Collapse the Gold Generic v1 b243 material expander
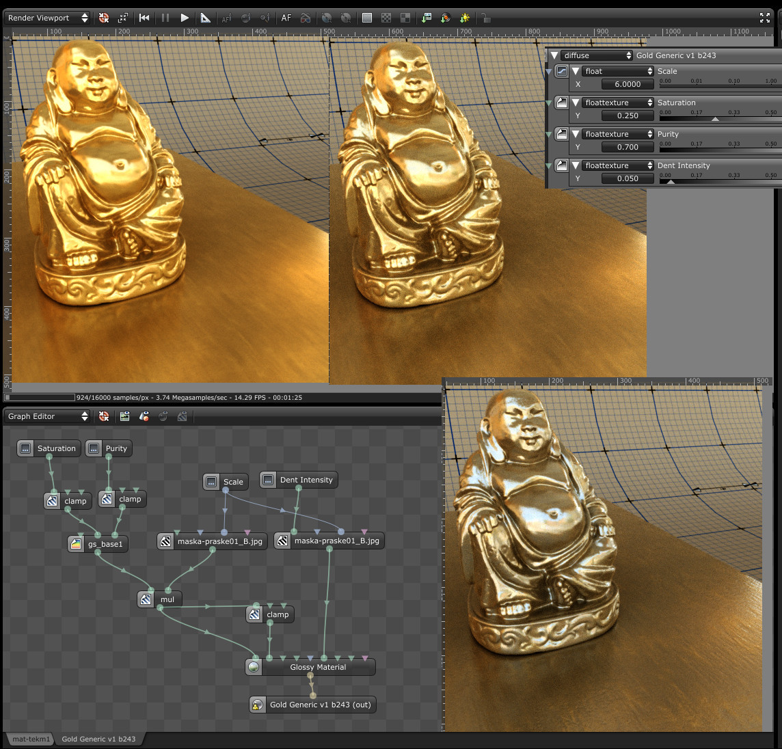The width and height of the screenshot is (782, 749). pyautogui.click(x=554, y=55)
